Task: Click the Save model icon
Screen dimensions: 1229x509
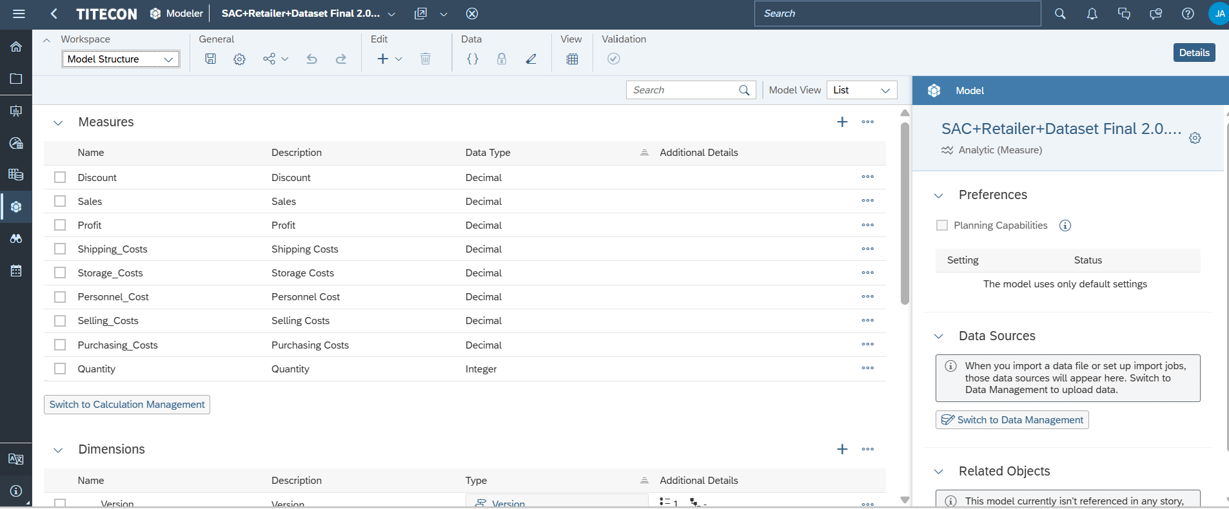Action: tap(210, 59)
